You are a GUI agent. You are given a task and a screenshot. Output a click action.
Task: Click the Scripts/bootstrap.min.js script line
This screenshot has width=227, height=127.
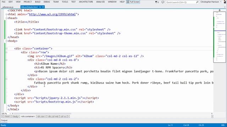coord(54,102)
